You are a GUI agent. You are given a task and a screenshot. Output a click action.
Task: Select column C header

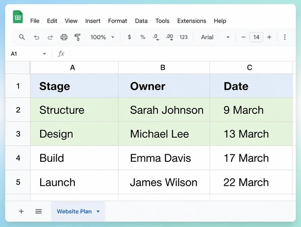(251, 67)
